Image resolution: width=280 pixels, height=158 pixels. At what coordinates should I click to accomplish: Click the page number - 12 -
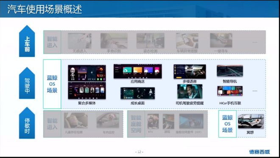(139, 152)
